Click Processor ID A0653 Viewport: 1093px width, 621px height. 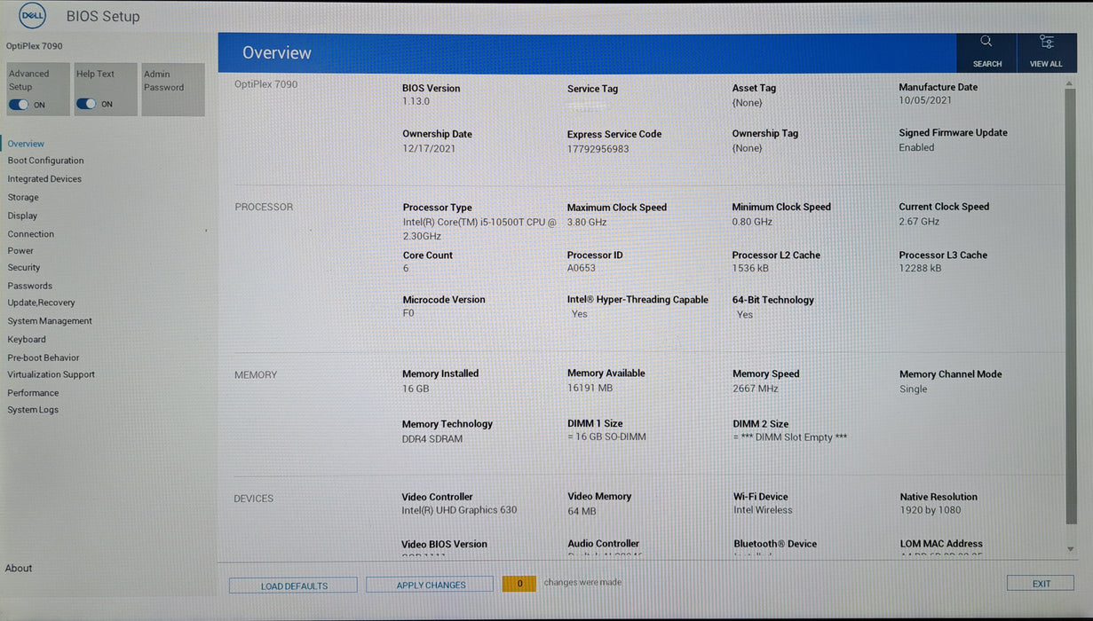pos(582,268)
